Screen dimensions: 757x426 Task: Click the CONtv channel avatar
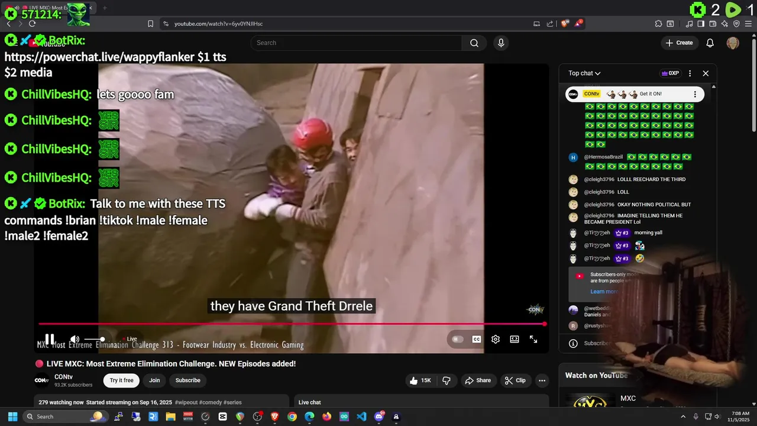coord(42,380)
